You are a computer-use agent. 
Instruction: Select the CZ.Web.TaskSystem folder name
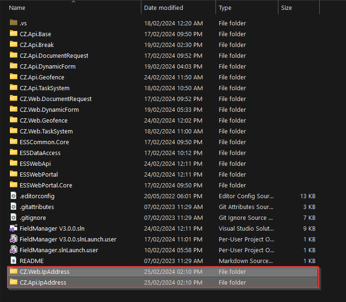[x=46, y=132]
